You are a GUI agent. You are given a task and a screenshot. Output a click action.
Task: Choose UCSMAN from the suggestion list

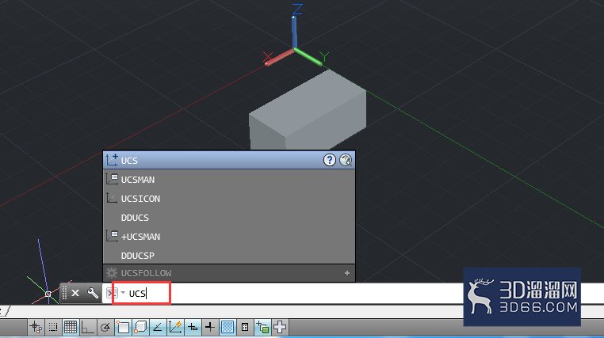(x=229, y=180)
